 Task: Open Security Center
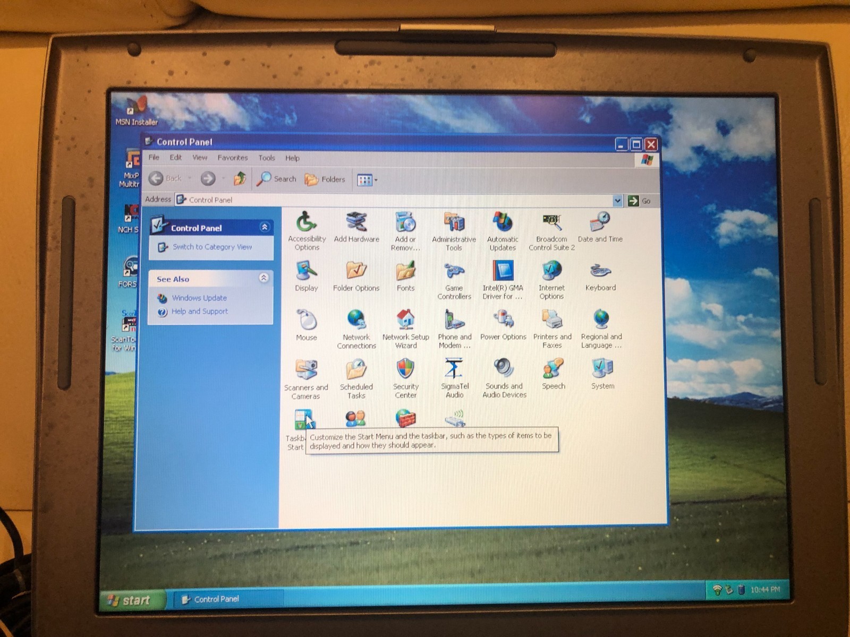405,378
